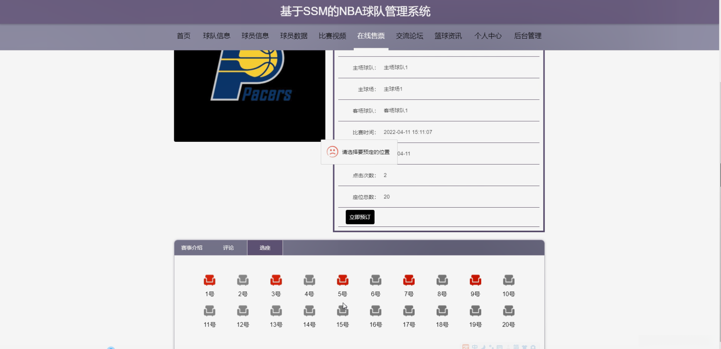Select seat 5号 icon

pos(343,280)
